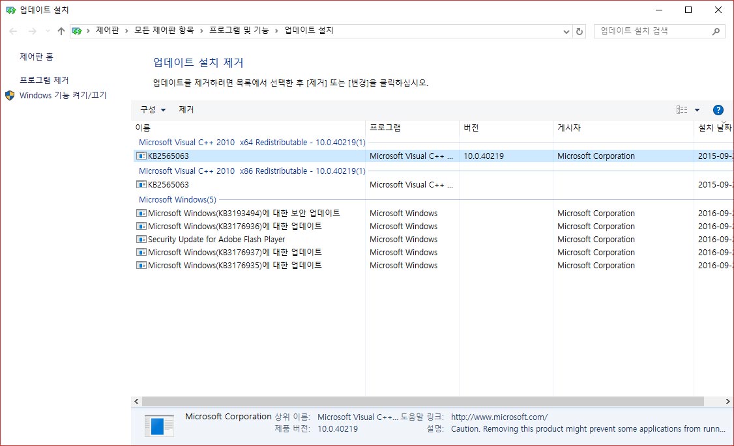Sort by 프로그램 column header
The height and width of the screenshot is (446, 734).
pyautogui.click(x=412, y=128)
